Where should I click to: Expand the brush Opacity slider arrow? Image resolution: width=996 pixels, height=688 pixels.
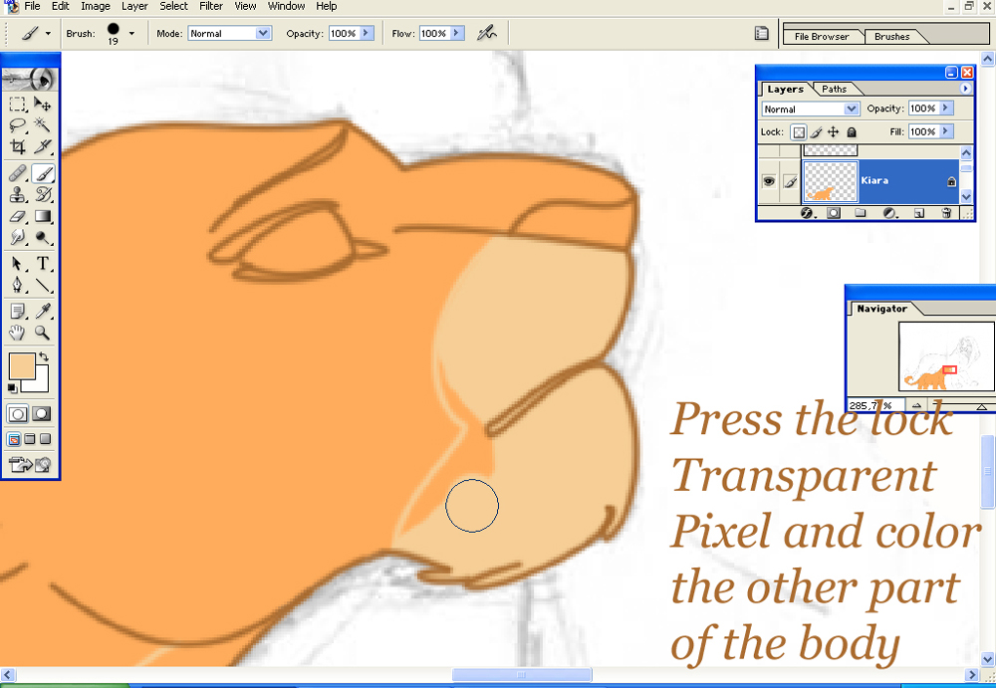(367, 33)
